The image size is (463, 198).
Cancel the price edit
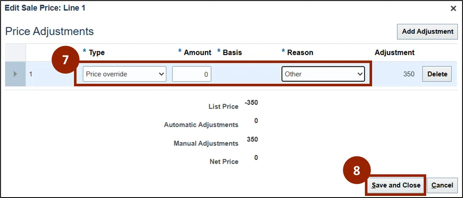pyautogui.click(x=442, y=185)
